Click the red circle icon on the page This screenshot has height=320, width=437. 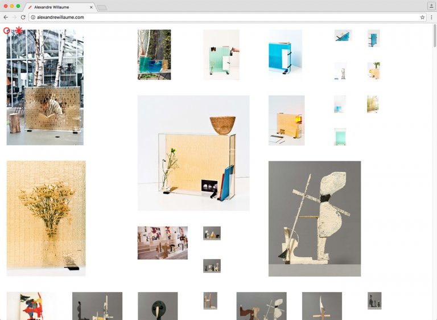(x=7, y=30)
